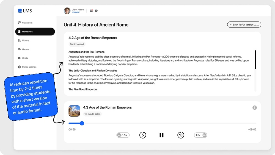Open Chats from the sidebar
The height and width of the screenshot is (155, 275).
coord(25,58)
